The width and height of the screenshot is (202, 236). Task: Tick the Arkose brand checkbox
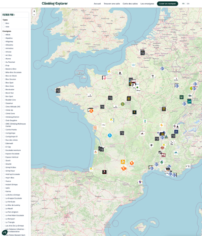tap(4, 52)
